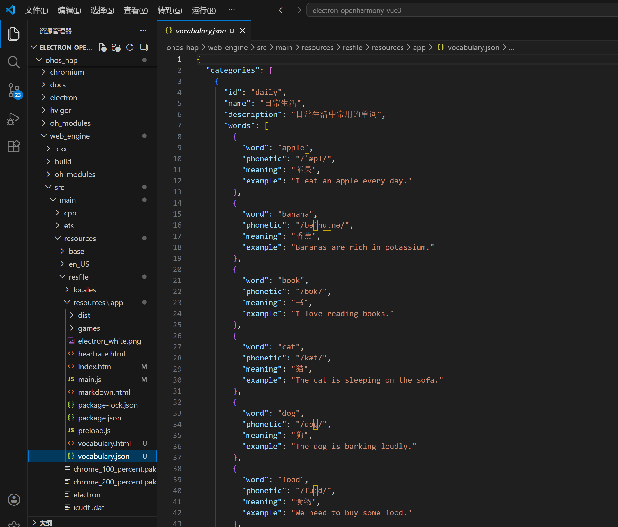This screenshot has width=618, height=527.
Task: Close the vocabulary.json editor tab
Action: tap(243, 31)
